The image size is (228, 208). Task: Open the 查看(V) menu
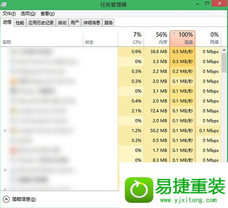coord(47,14)
